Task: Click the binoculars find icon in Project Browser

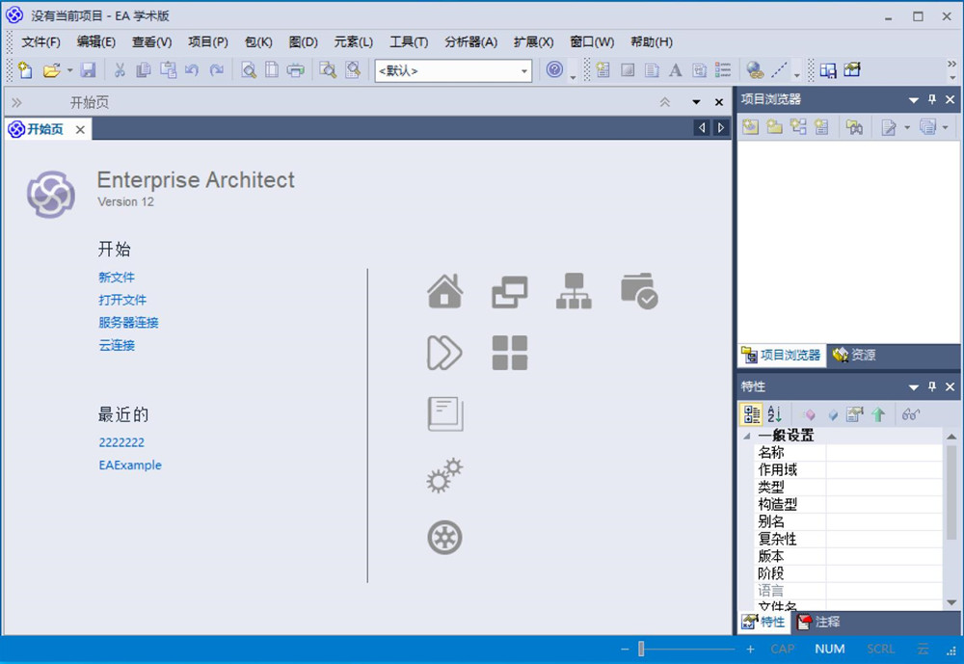Action: point(854,126)
